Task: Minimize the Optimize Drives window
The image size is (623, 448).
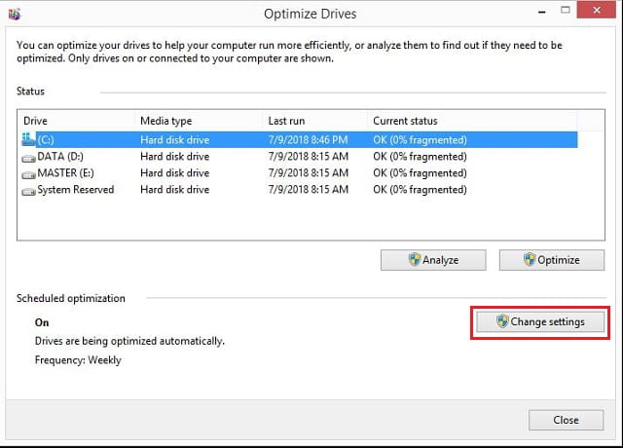Action: [541, 12]
